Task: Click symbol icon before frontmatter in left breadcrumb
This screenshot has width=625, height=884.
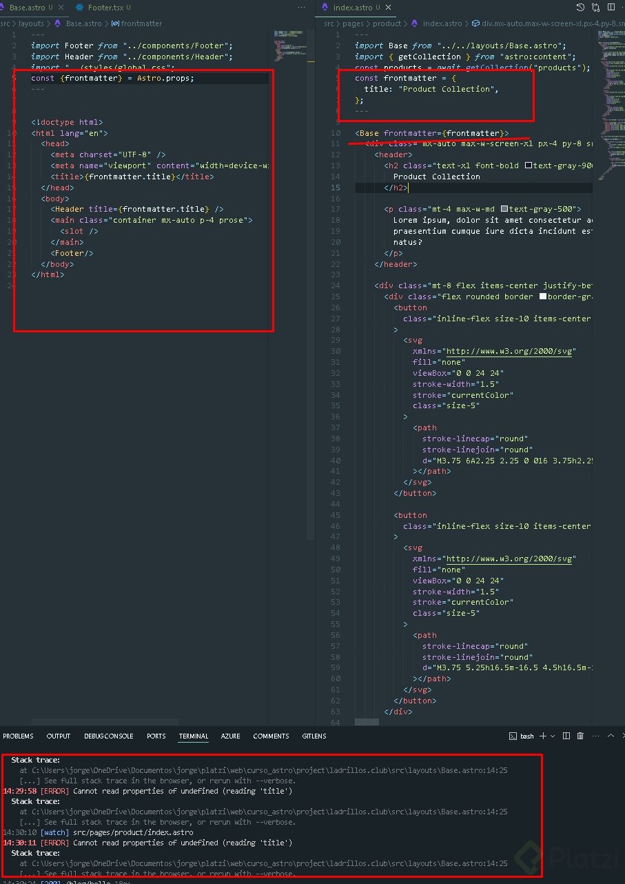Action: [115, 23]
